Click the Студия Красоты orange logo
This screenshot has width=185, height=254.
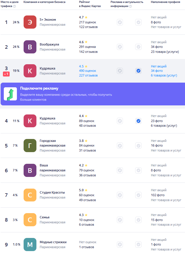coord(30,195)
